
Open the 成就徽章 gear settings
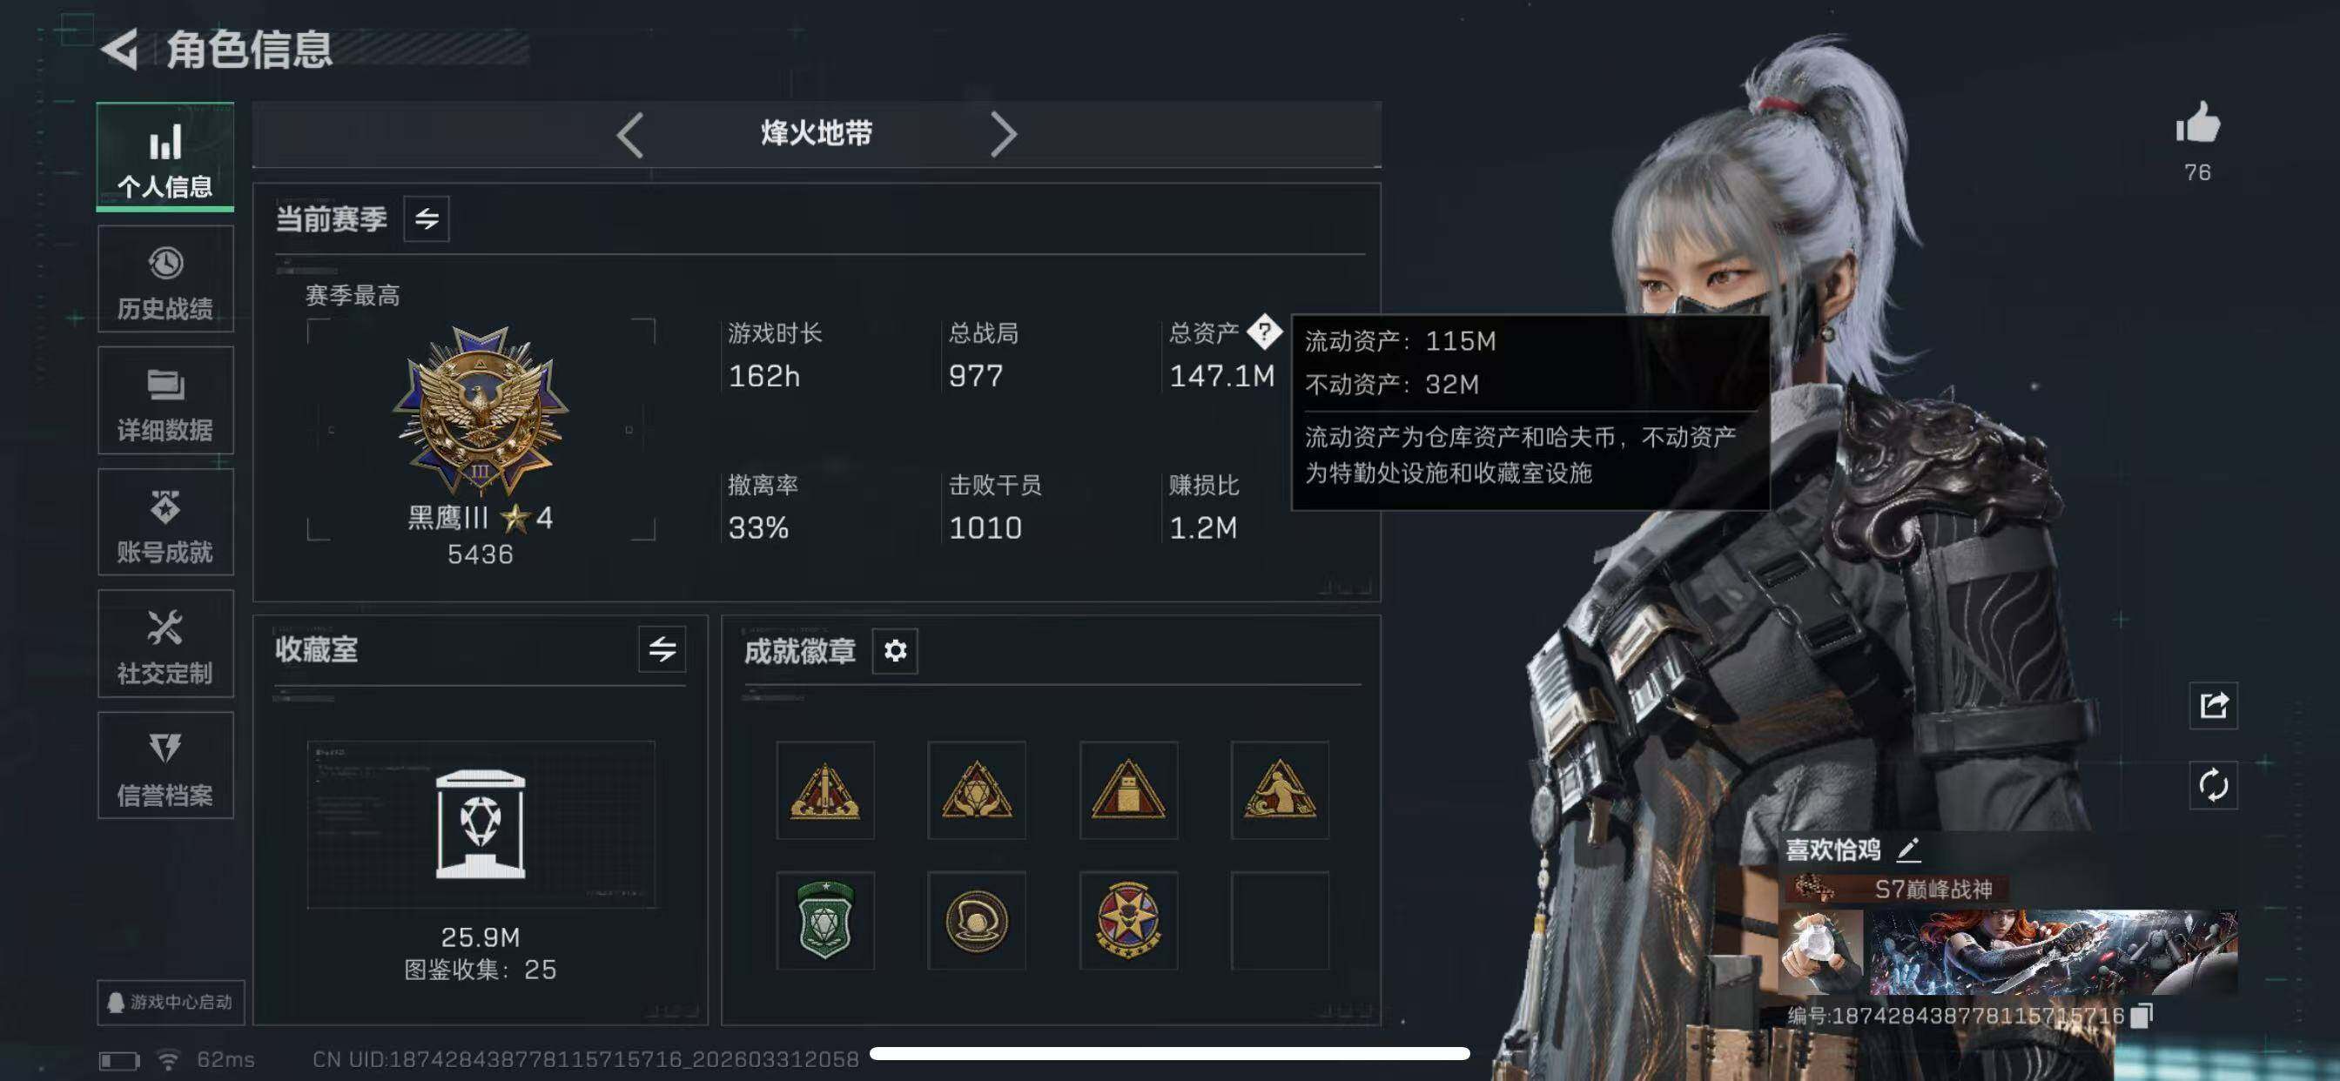(x=895, y=650)
